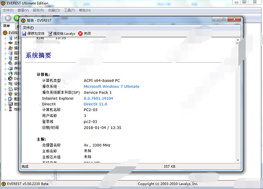Click the Submit to Lavalys notepad icon
The width and height of the screenshot is (263, 189).
[x=50, y=34]
